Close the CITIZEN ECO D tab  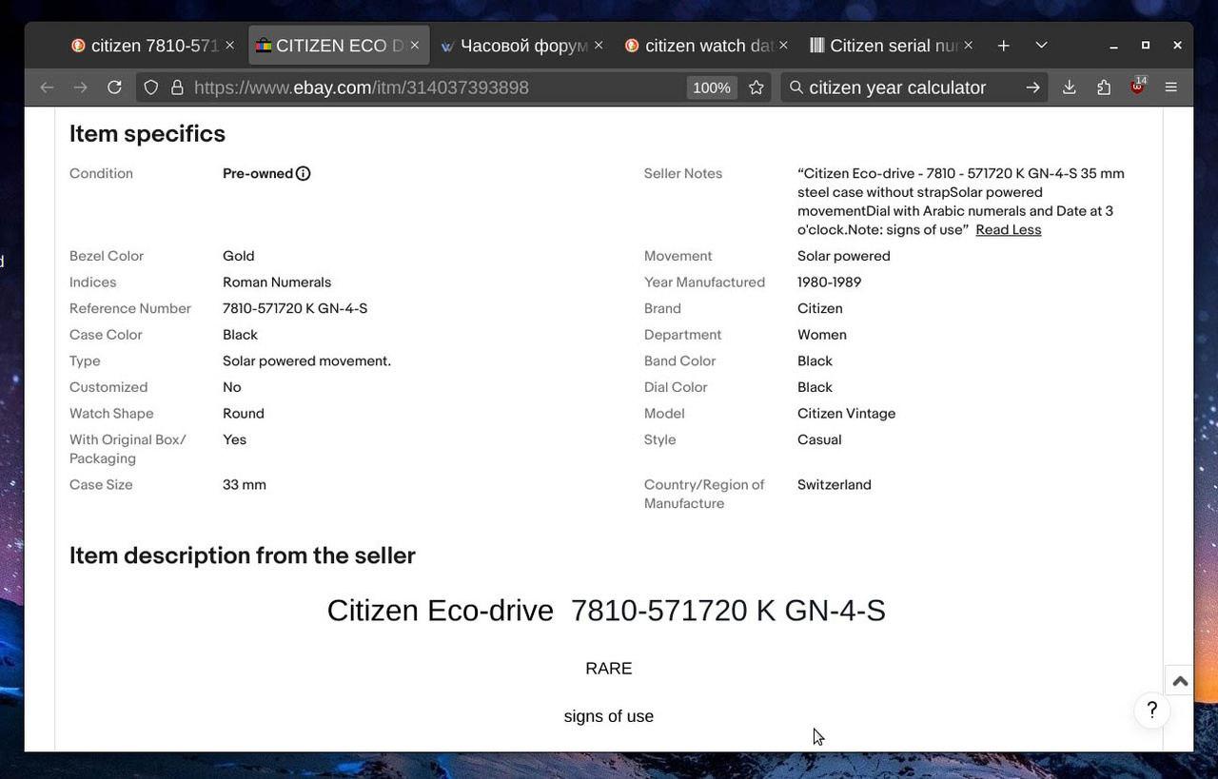[x=415, y=46]
